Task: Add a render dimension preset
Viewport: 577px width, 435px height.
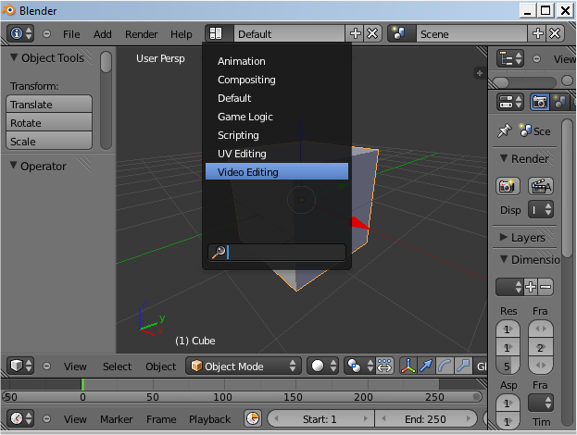Action: point(531,287)
